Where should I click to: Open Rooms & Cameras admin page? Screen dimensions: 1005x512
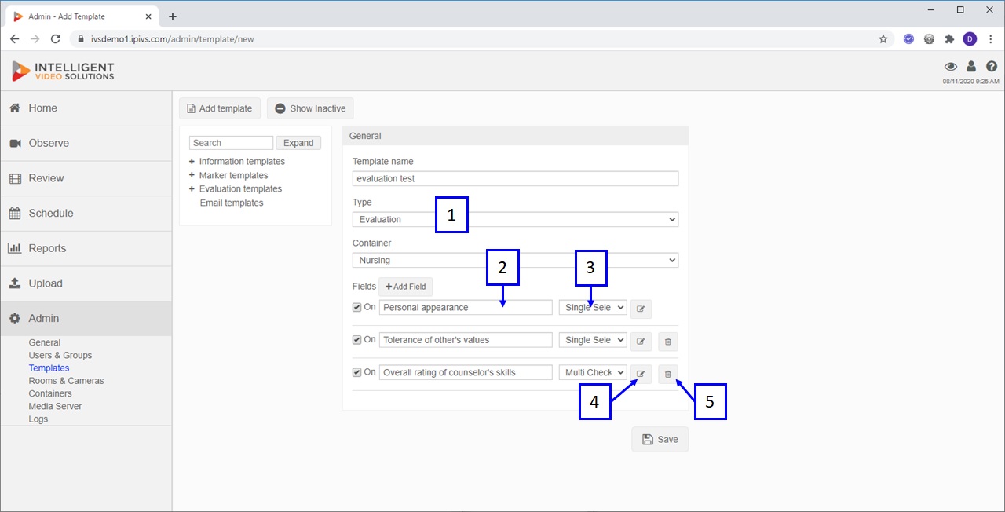[66, 381]
